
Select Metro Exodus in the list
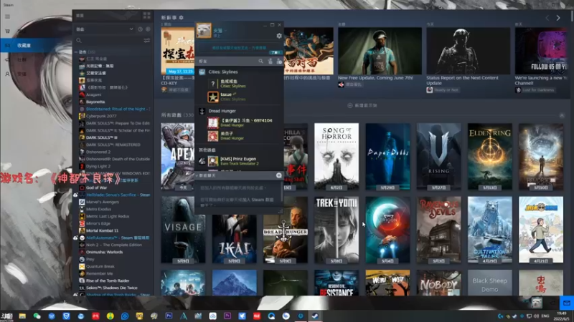(x=98, y=209)
